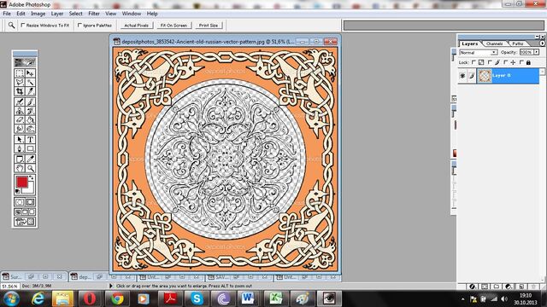The width and height of the screenshot is (547, 307).
Task: Open the Opacity slider arrow
Action: [537, 52]
